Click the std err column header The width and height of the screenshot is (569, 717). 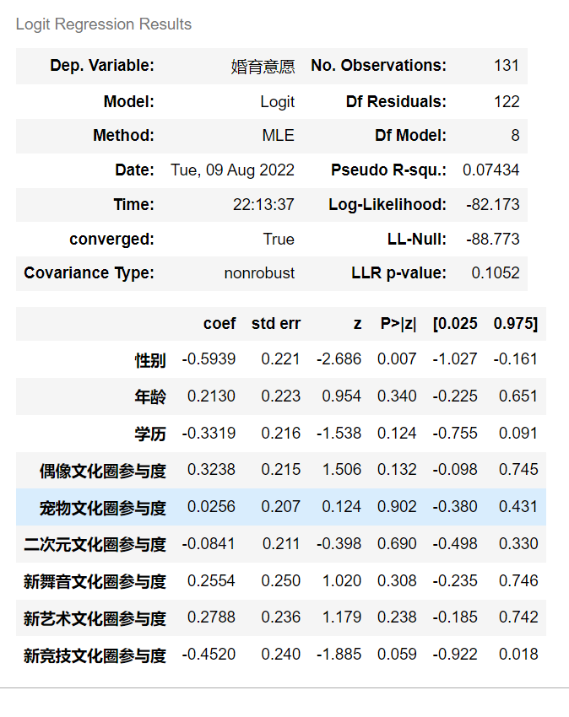[x=276, y=324]
